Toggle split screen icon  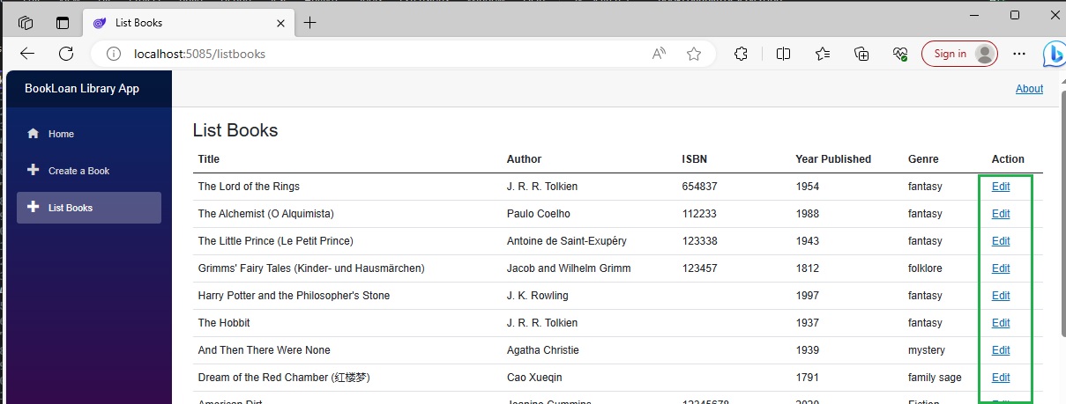point(783,54)
